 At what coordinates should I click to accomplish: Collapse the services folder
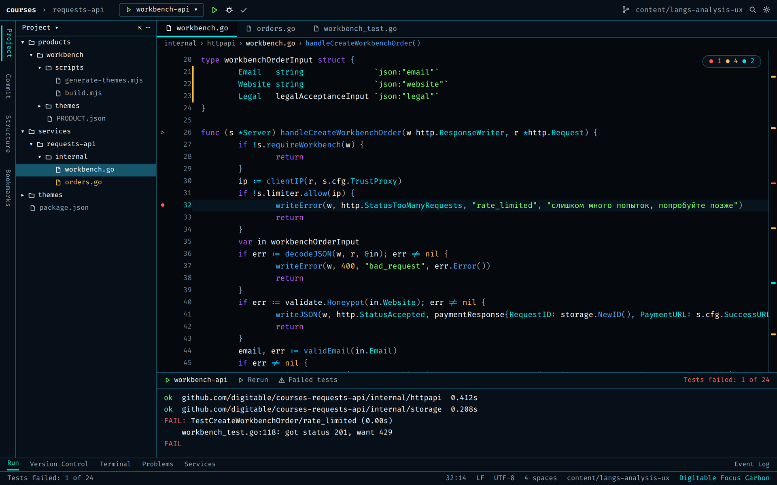point(23,131)
